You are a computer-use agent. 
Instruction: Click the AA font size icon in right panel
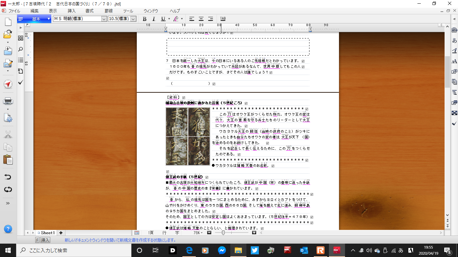[x=454, y=61]
